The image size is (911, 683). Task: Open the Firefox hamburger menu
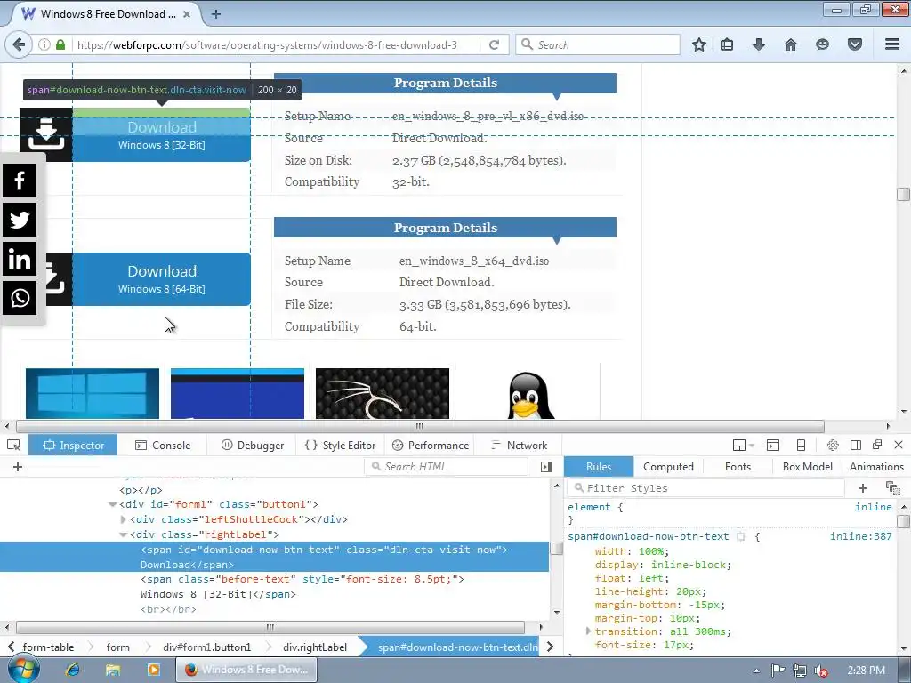[x=892, y=44]
